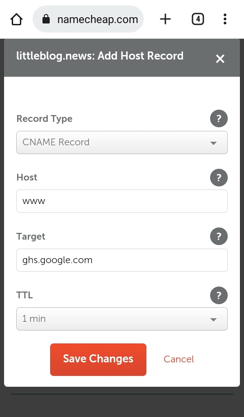Viewport: 244px width, 417px height.
Task: Open help for TTL field
Action: [x=219, y=295]
